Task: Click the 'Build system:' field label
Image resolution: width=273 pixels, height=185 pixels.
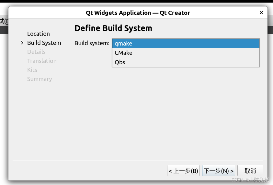Action: coord(92,43)
